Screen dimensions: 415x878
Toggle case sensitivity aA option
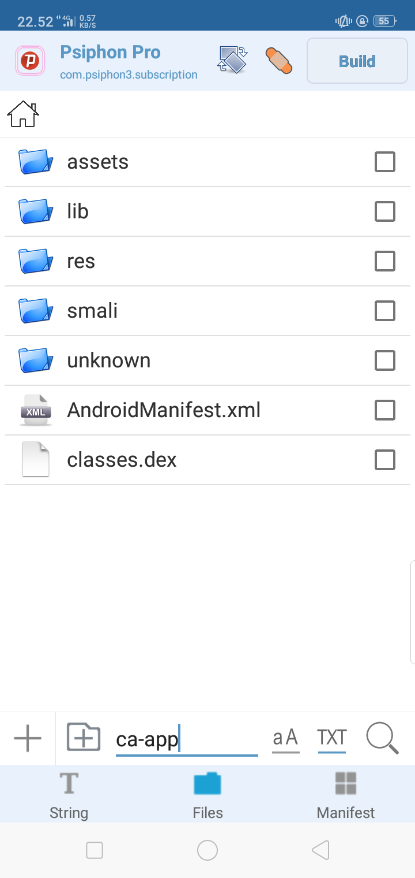tap(285, 738)
